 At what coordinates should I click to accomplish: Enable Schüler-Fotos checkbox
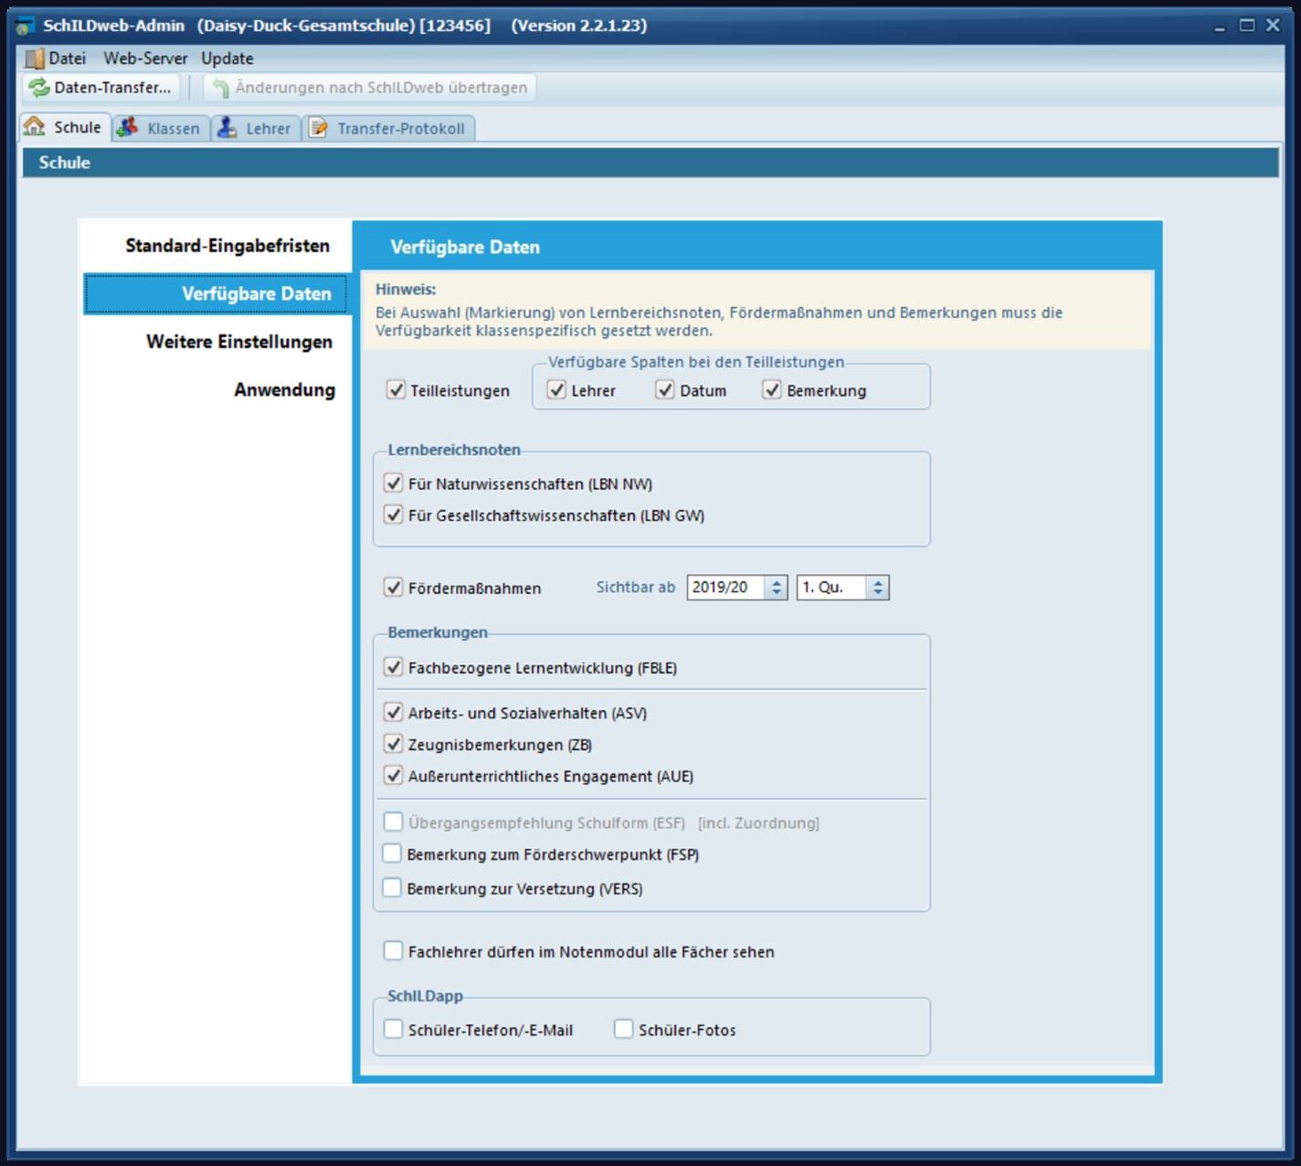[x=624, y=1030]
